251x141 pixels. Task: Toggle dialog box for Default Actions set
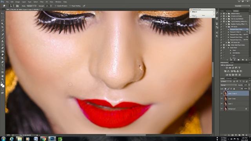(224, 14)
